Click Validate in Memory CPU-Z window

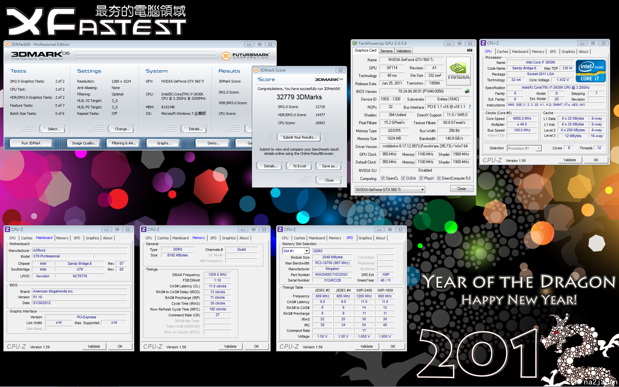pyautogui.click(x=230, y=346)
